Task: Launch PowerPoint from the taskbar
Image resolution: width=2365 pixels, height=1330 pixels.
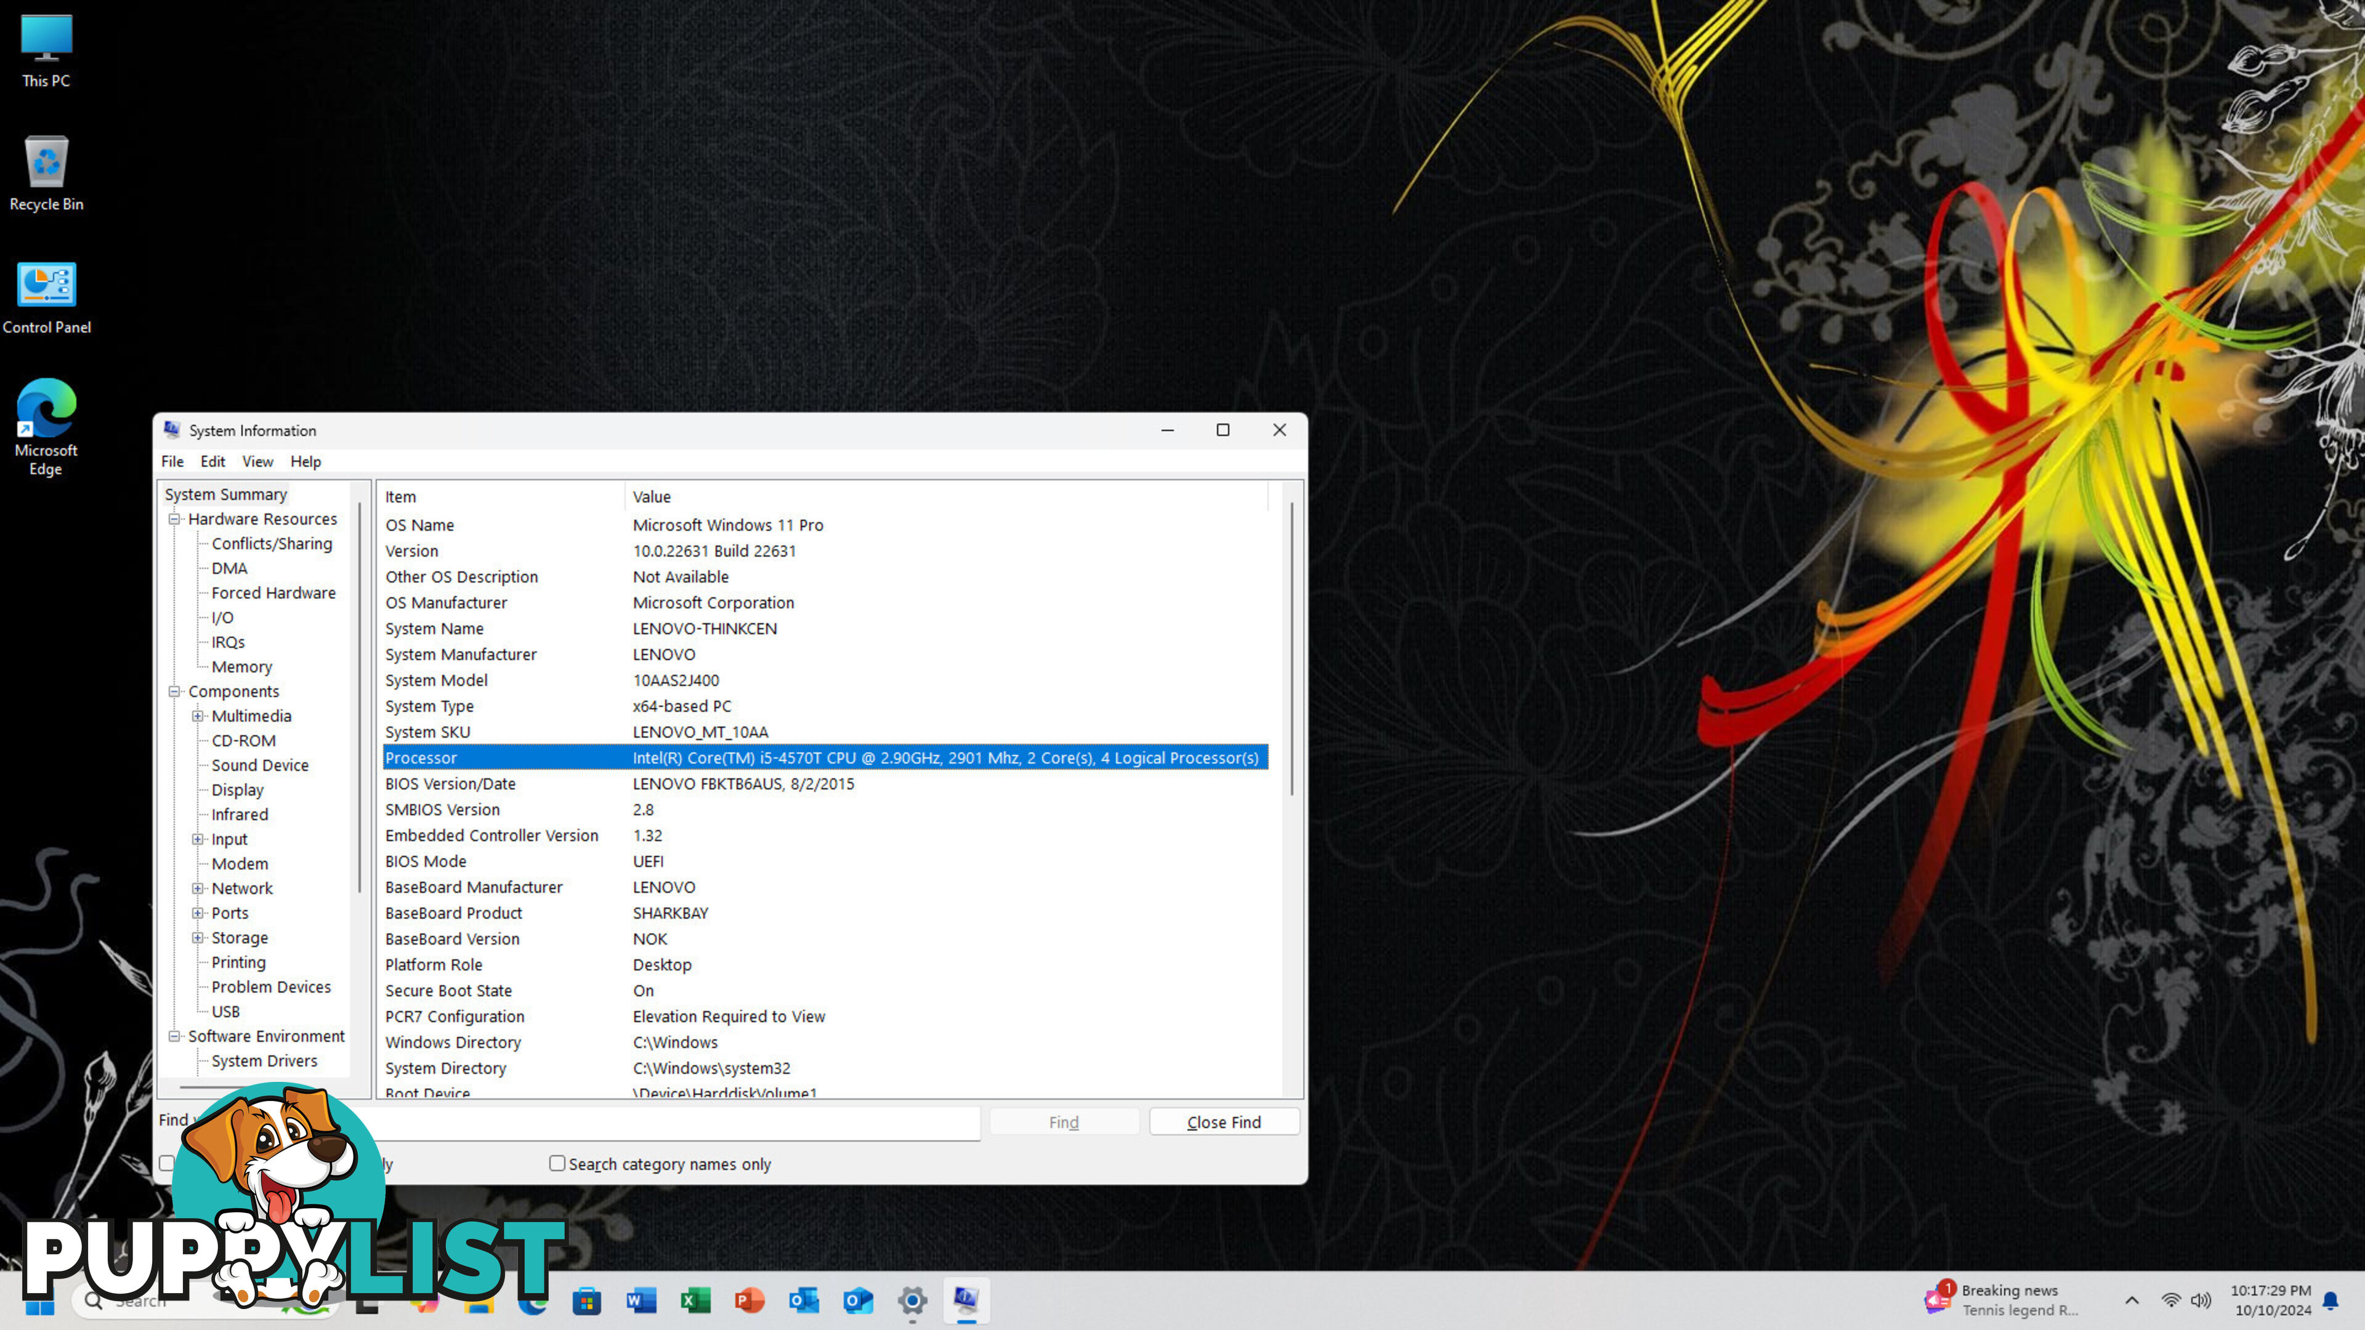Action: coord(749,1300)
